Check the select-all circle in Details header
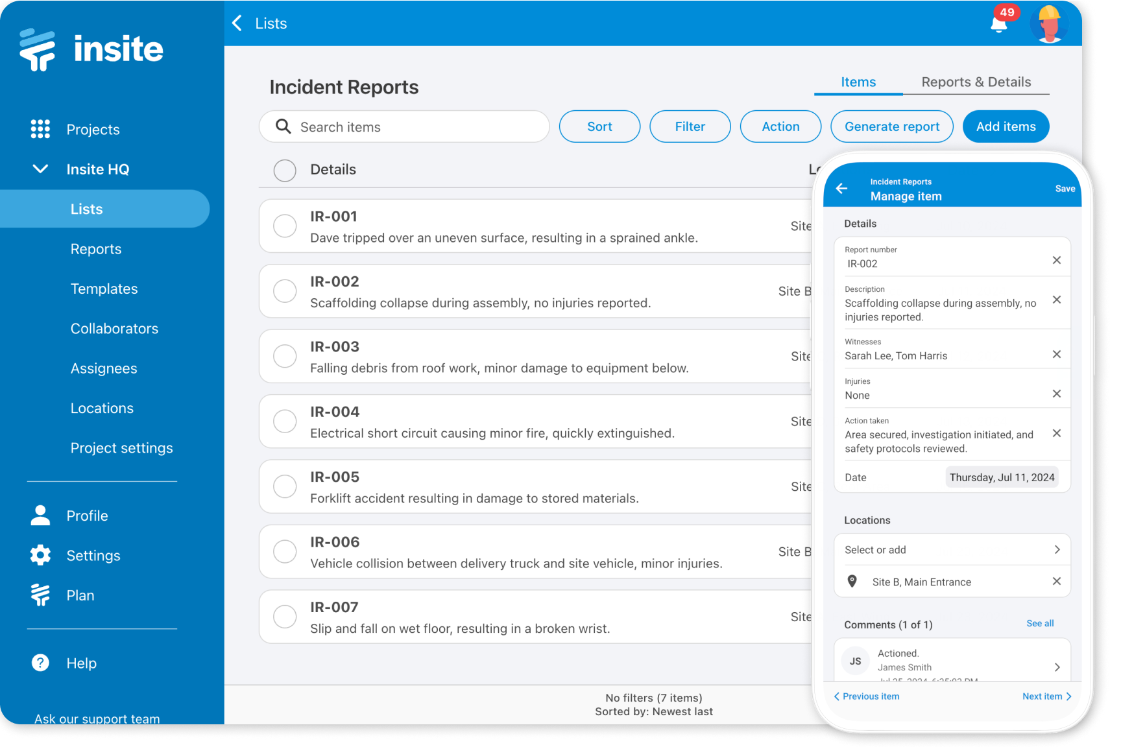The width and height of the screenshot is (1121, 747). click(x=285, y=170)
